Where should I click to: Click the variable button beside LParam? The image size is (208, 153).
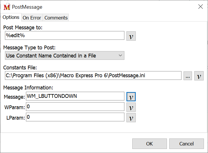point(131,118)
